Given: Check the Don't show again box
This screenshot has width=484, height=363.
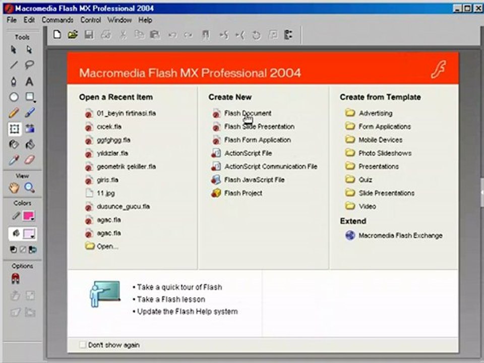Looking at the screenshot, I should click(82, 344).
